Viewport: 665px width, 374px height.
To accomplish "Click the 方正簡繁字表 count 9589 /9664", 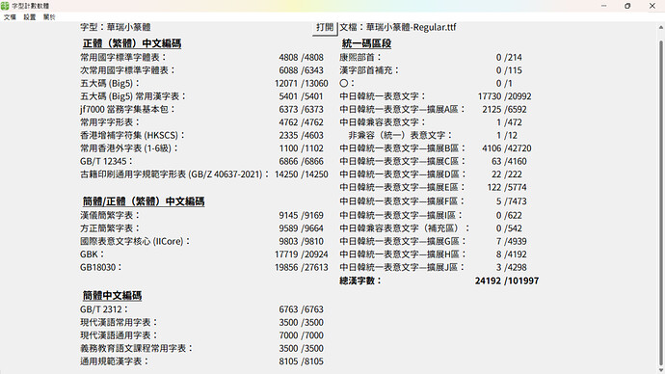I will [301, 228].
